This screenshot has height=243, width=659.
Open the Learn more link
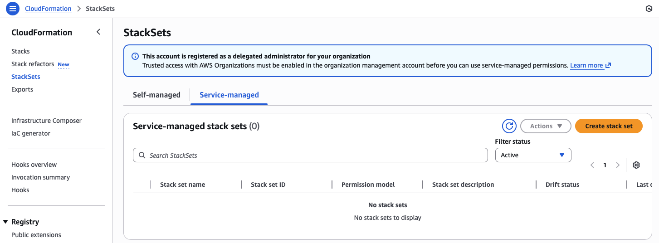[x=586, y=65]
